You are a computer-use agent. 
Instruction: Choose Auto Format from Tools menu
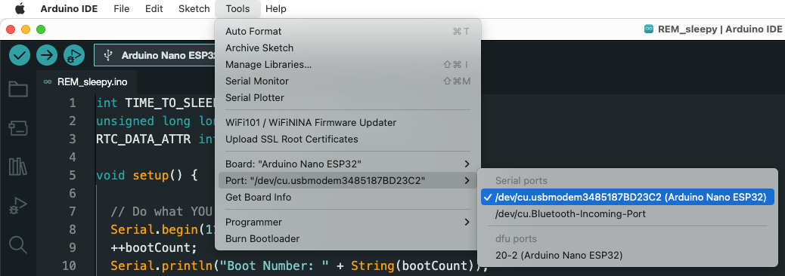[x=347, y=31]
